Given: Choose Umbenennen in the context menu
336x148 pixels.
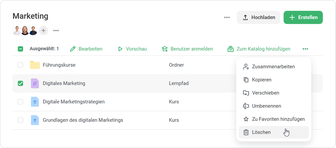Looking at the screenshot, I should [x=266, y=106].
